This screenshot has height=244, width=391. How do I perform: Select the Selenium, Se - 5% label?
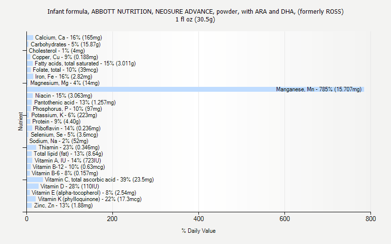pos(65,135)
